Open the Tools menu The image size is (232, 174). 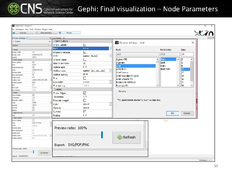(32, 29)
